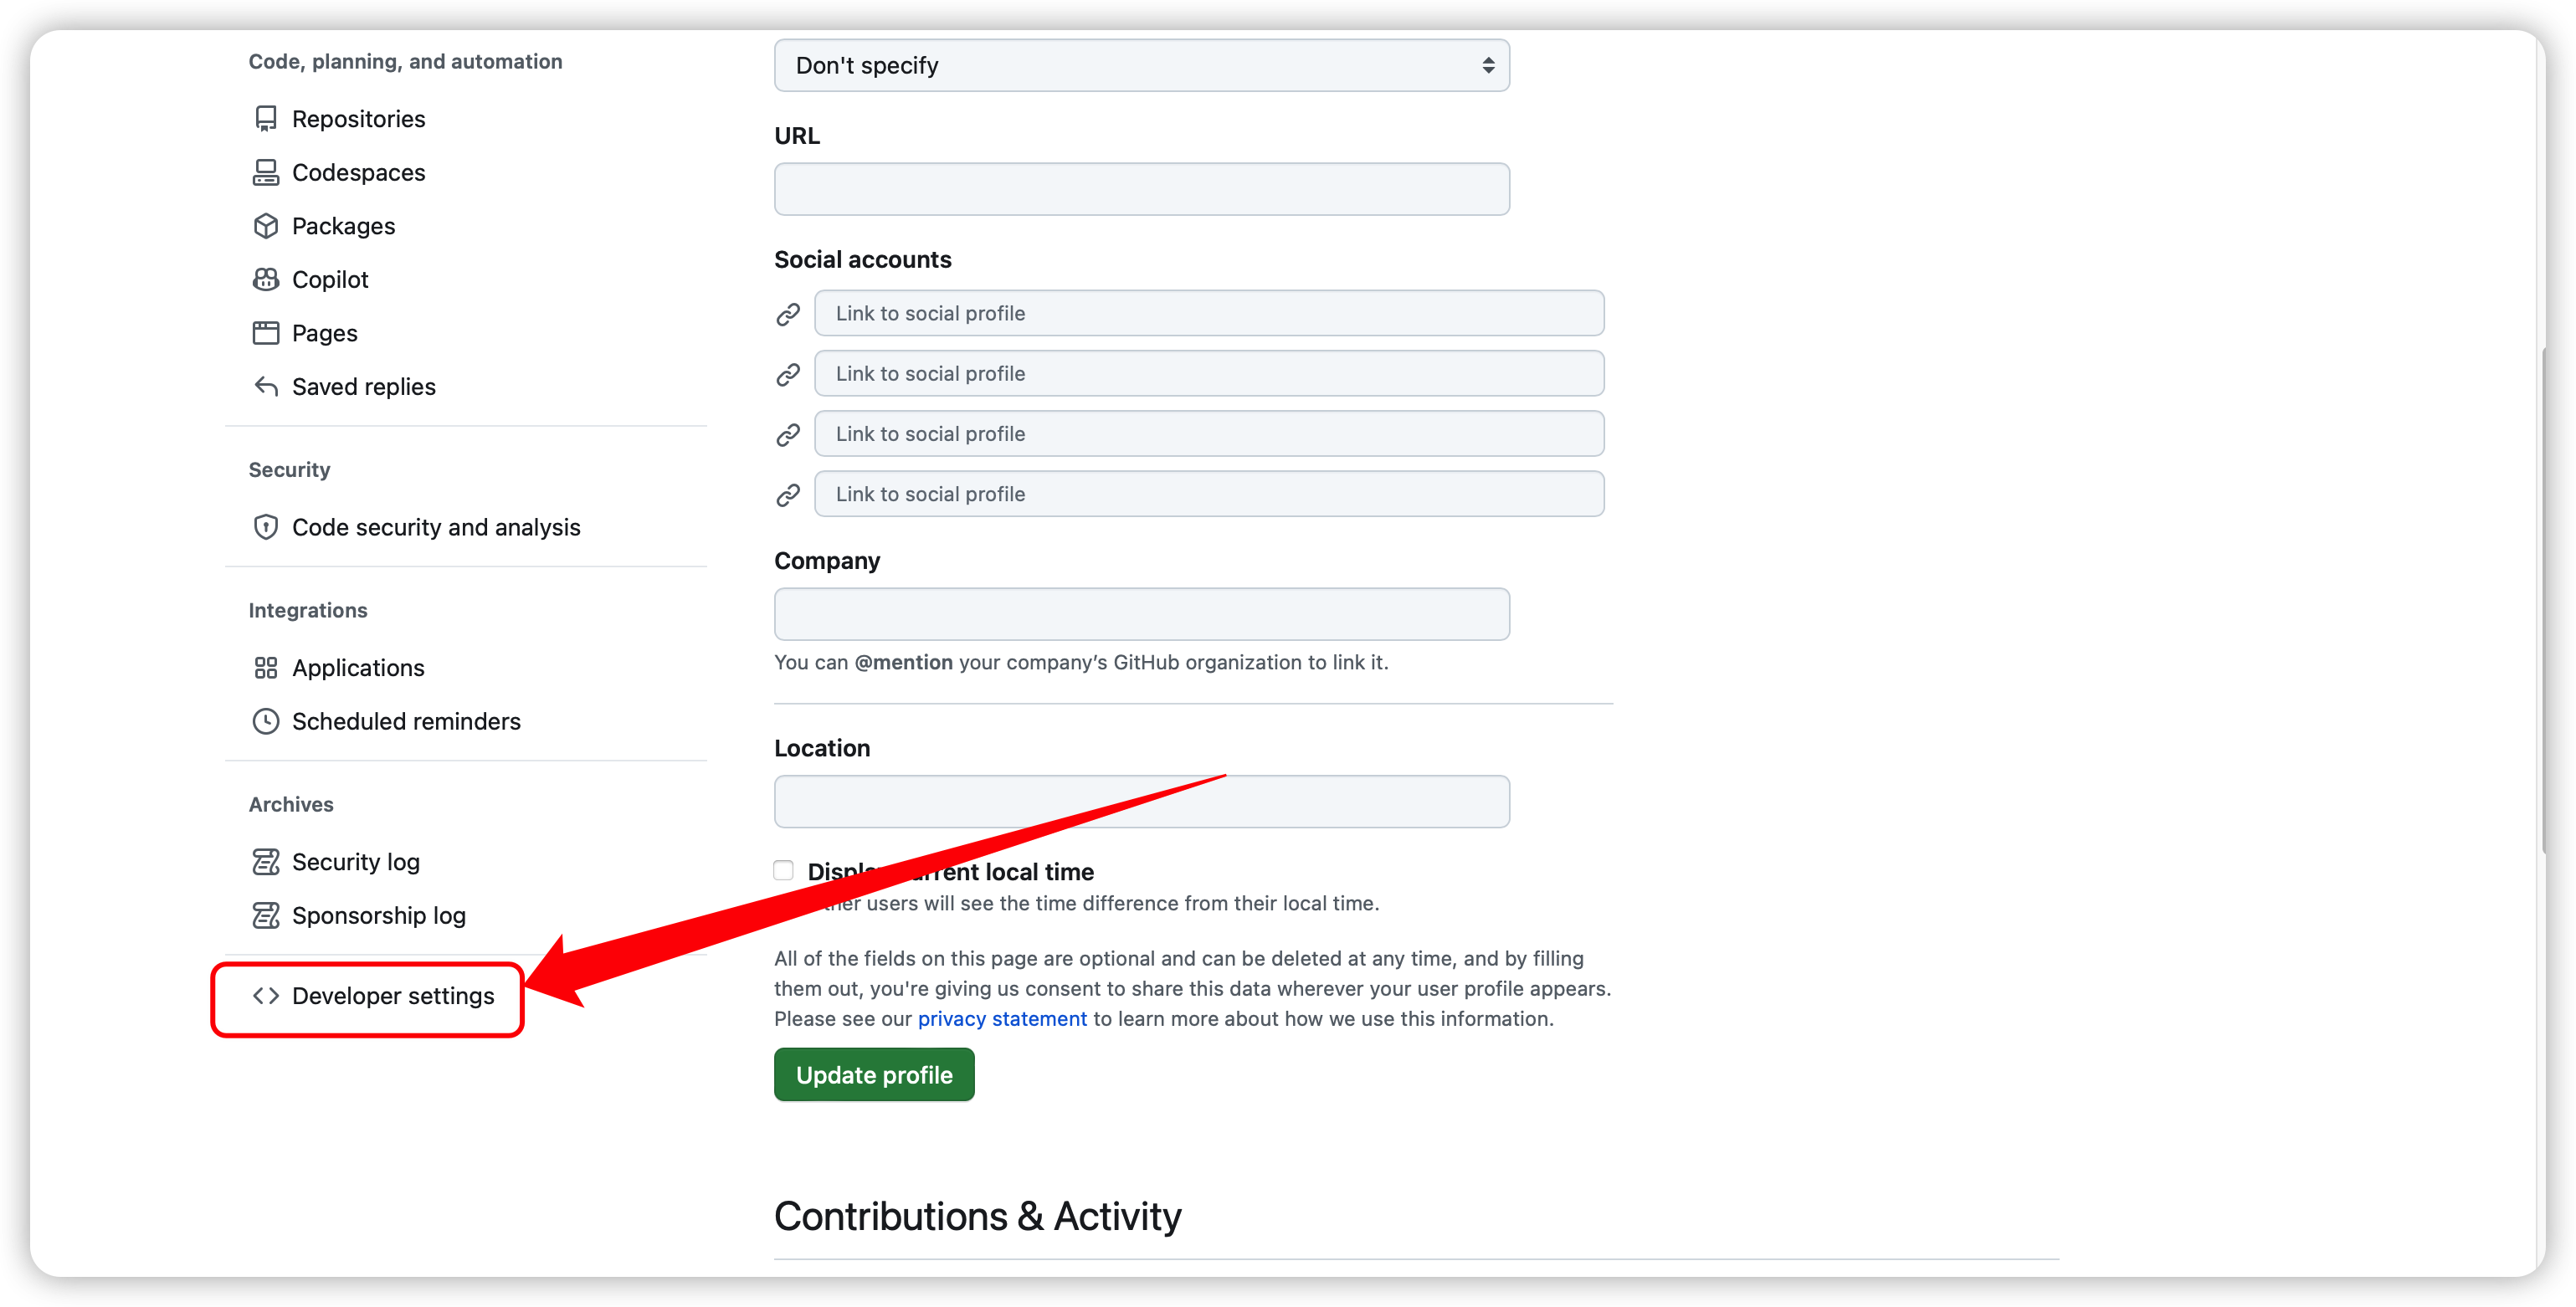This screenshot has height=1307, width=2576.
Task: Click into the Company text field
Action: coord(1141,614)
